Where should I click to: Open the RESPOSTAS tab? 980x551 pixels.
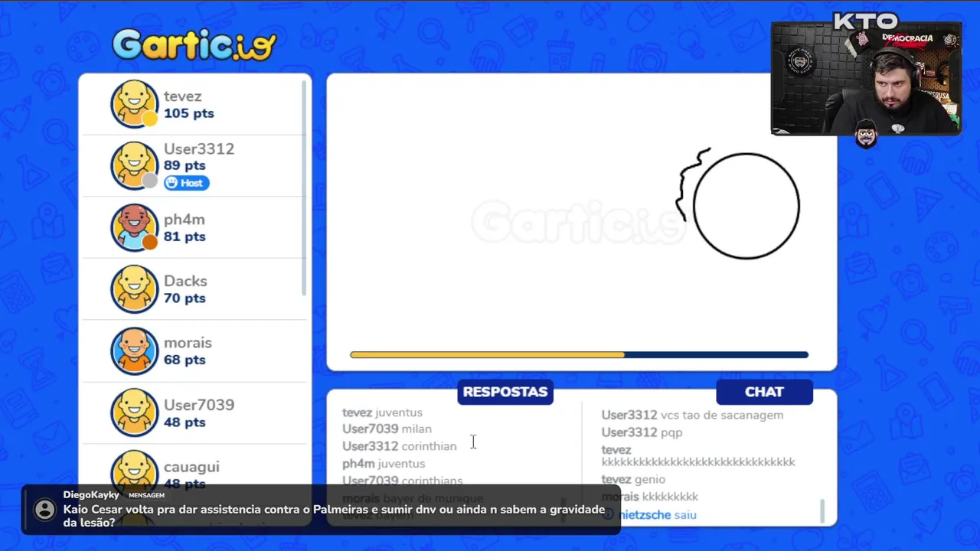[505, 392]
